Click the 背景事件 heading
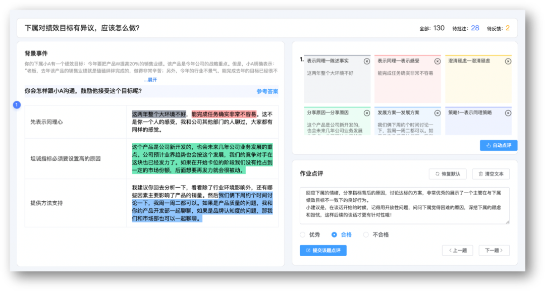Screen dimensions: 545x291 tap(36, 53)
